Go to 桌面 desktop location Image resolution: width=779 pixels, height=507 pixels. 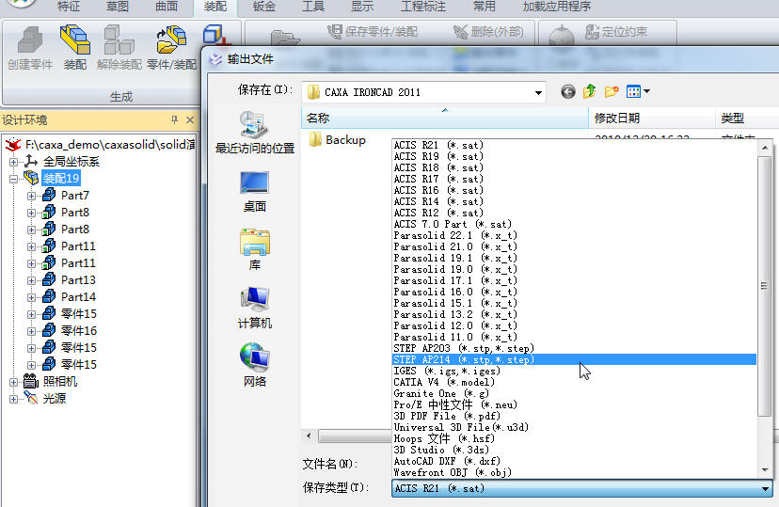(254, 192)
